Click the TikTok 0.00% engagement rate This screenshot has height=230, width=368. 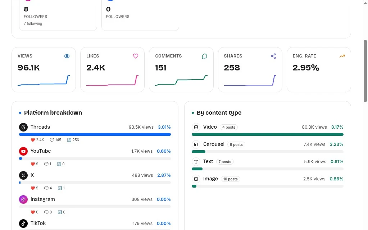pyautogui.click(x=164, y=224)
